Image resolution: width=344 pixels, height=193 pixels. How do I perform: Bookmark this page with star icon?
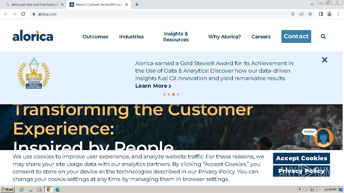tap(310, 14)
